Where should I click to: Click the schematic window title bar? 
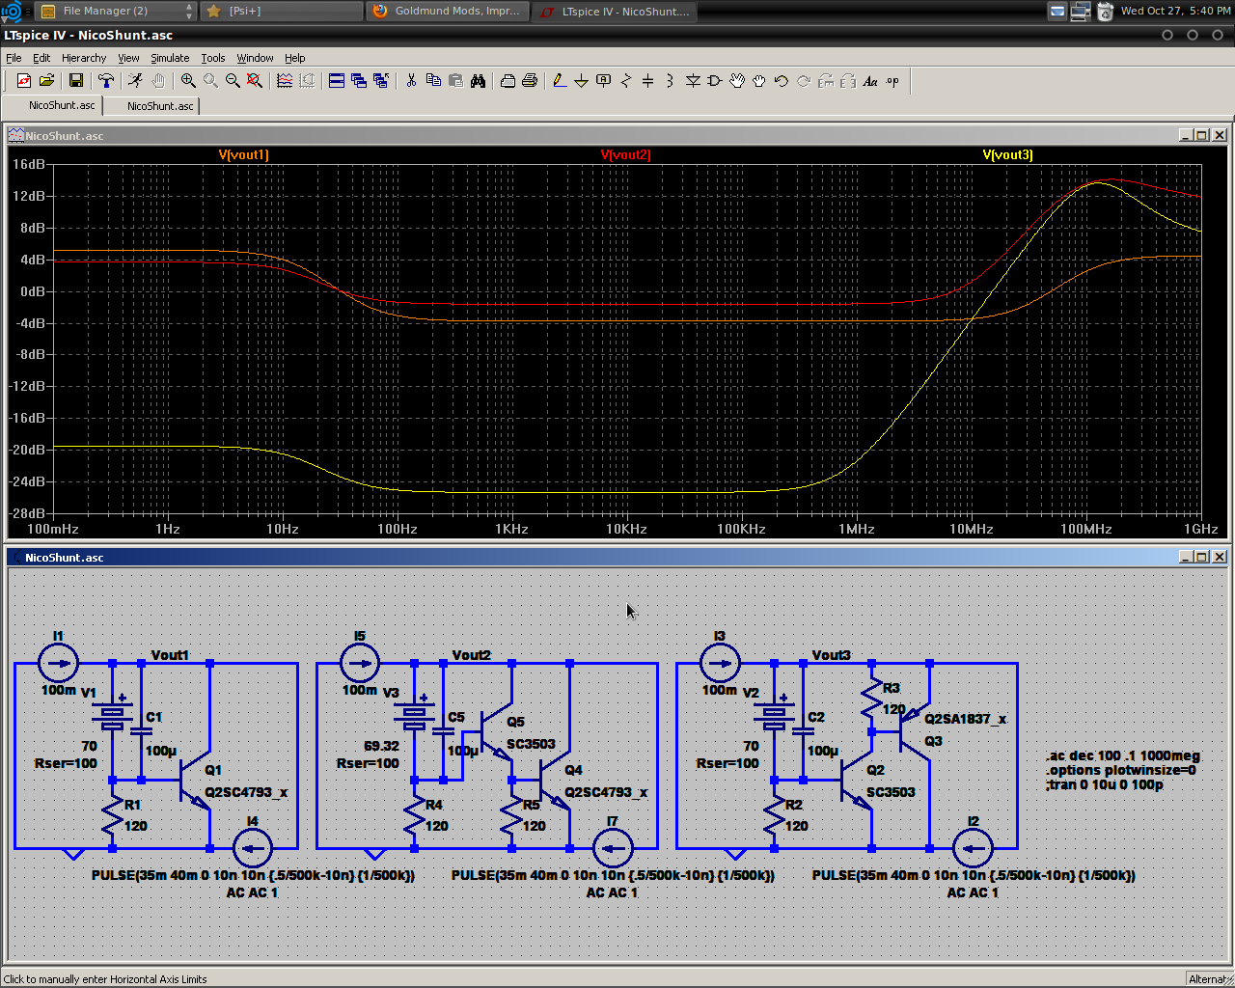[x=617, y=557]
